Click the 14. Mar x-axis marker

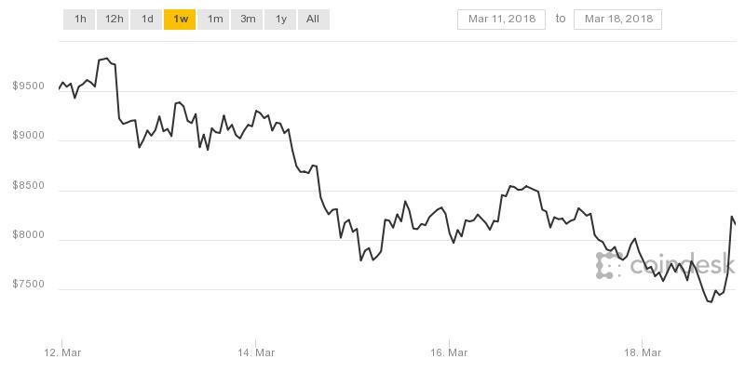tap(255, 352)
